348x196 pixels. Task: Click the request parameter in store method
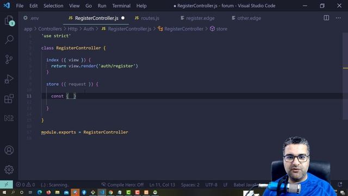[x=77, y=84]
